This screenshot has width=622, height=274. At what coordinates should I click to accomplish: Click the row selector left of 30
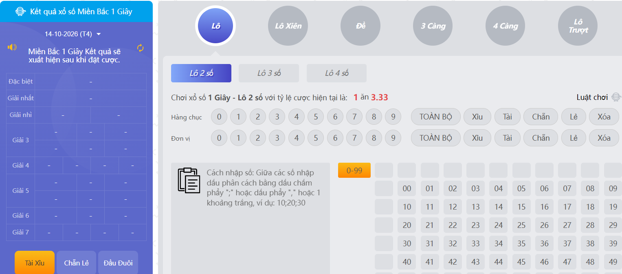point(384,243)
